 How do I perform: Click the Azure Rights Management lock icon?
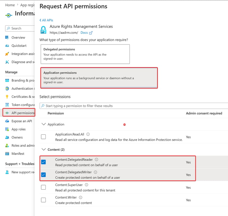(43, 30)
